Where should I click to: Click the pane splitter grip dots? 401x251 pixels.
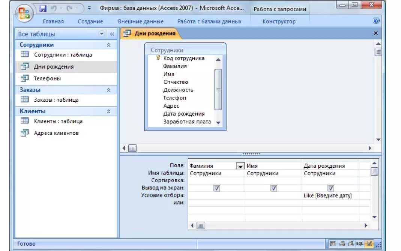tap(251, 154)
